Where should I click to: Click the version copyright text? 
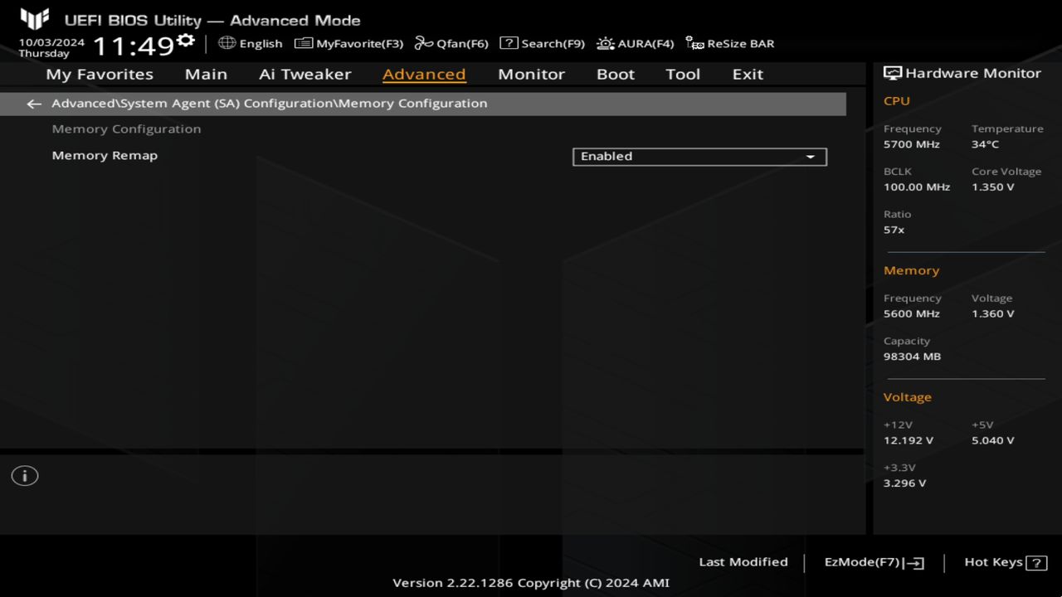(x=531, y=583)
